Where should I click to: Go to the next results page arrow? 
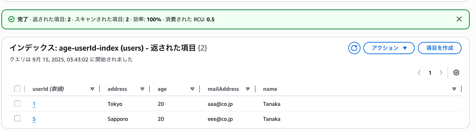441,73
